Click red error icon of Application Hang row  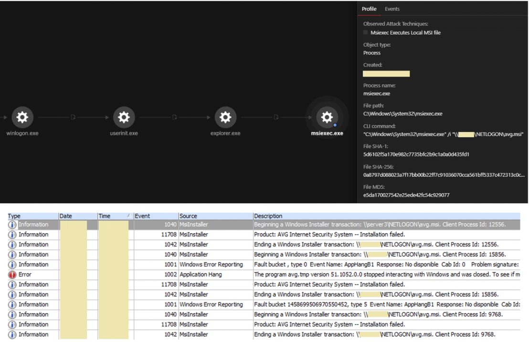tap(12, 275)
